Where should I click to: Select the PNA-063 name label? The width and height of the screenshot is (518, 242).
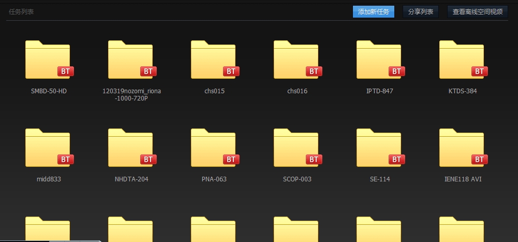(214, 179)
